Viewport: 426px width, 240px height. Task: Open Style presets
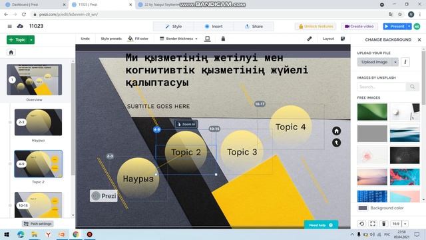click(x=111, y=39)
